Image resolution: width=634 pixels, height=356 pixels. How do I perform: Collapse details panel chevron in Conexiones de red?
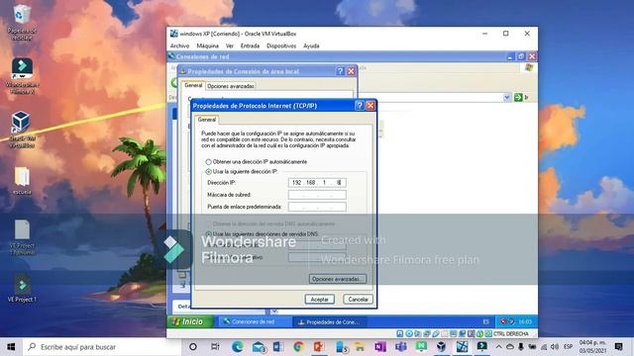tap(274, 311)
